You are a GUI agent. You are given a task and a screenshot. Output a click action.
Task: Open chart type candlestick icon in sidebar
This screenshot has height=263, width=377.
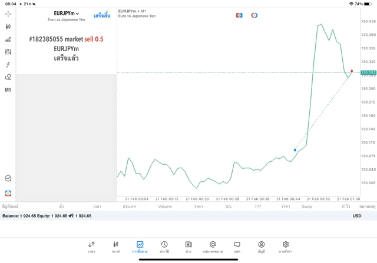click(8, 26)
